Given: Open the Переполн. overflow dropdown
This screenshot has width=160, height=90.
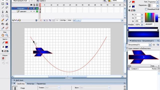Looking at the screenshot, I should coord(157,5).
